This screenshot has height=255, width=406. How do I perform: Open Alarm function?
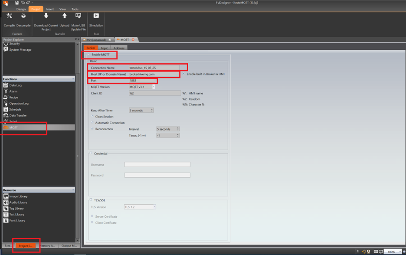[10, 91]
